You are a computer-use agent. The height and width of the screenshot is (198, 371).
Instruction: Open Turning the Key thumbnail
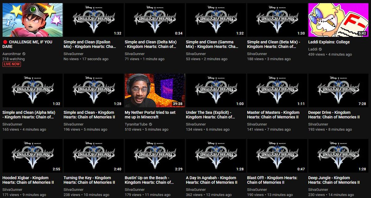point(94,156)
